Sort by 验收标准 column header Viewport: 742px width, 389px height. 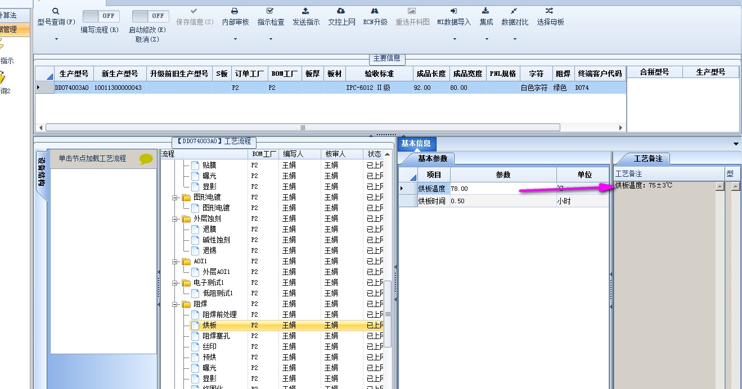point(379,74)
